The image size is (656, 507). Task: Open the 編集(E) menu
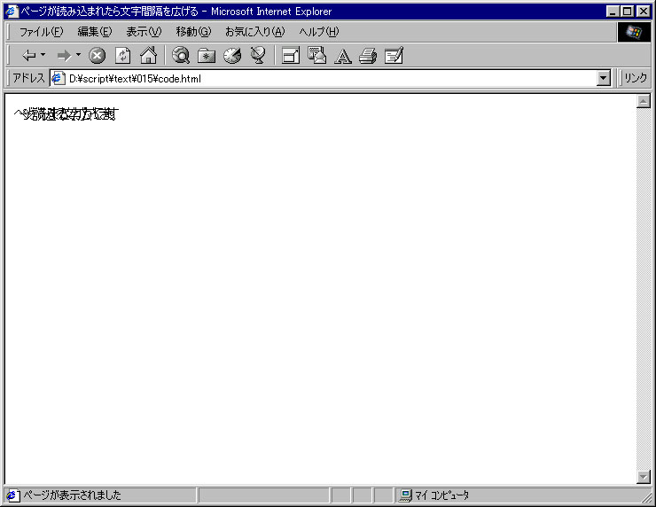[95, 32]
